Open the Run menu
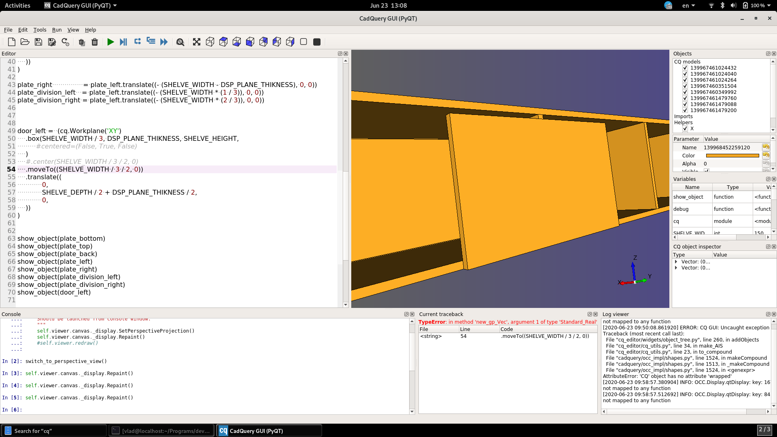The width and height of the screenshot is (777, 437). point(57,30)
